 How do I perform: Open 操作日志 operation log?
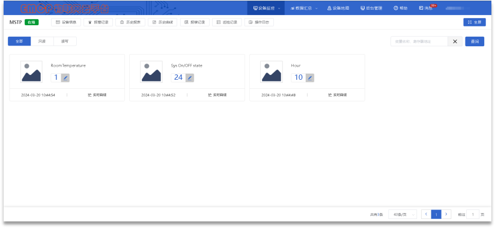[x=259, y=22]
